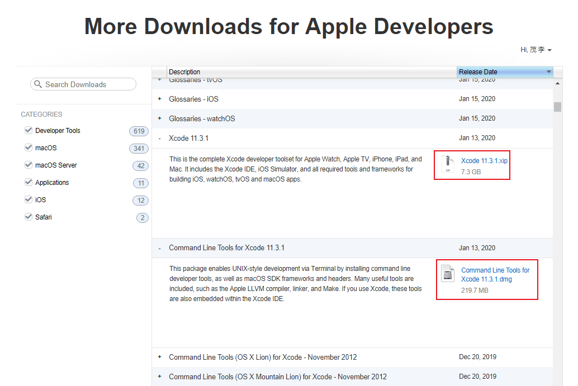This screenshot has height=386, width=578.
Task: Expand the Glossaries - iOS row
Action: [x=160, y=99]
